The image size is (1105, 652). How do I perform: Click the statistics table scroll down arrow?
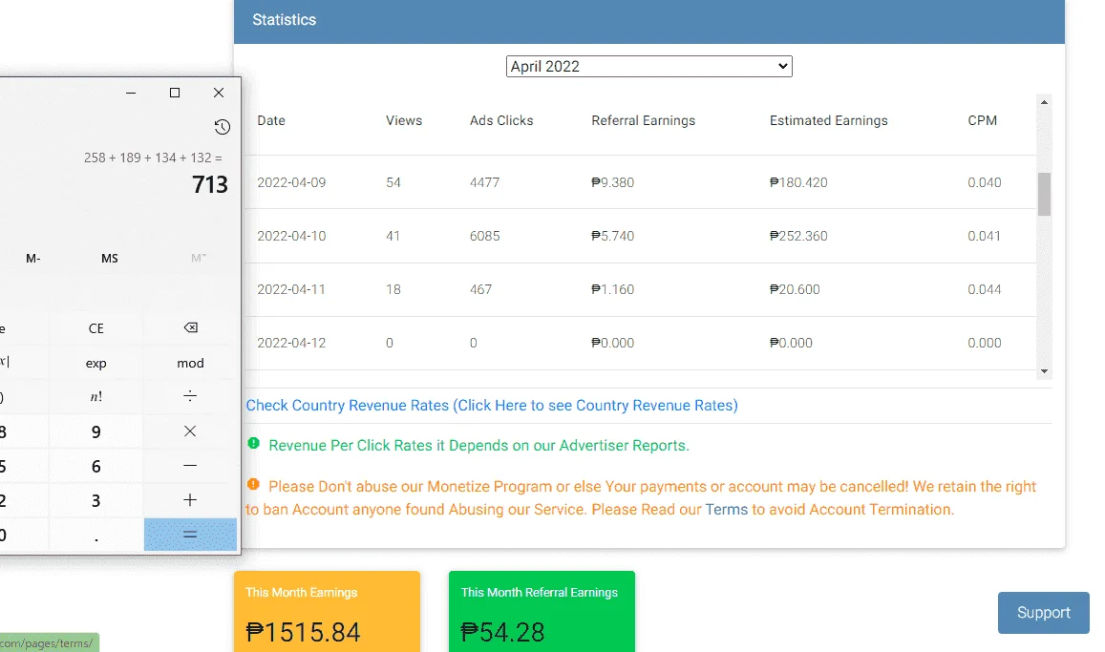tap(1045, 371)
